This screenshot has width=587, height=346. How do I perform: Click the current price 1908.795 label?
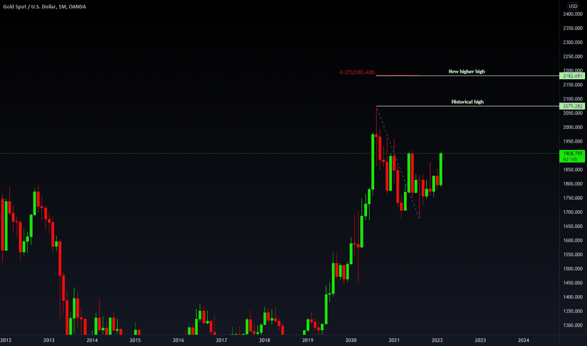pos(572,156)
